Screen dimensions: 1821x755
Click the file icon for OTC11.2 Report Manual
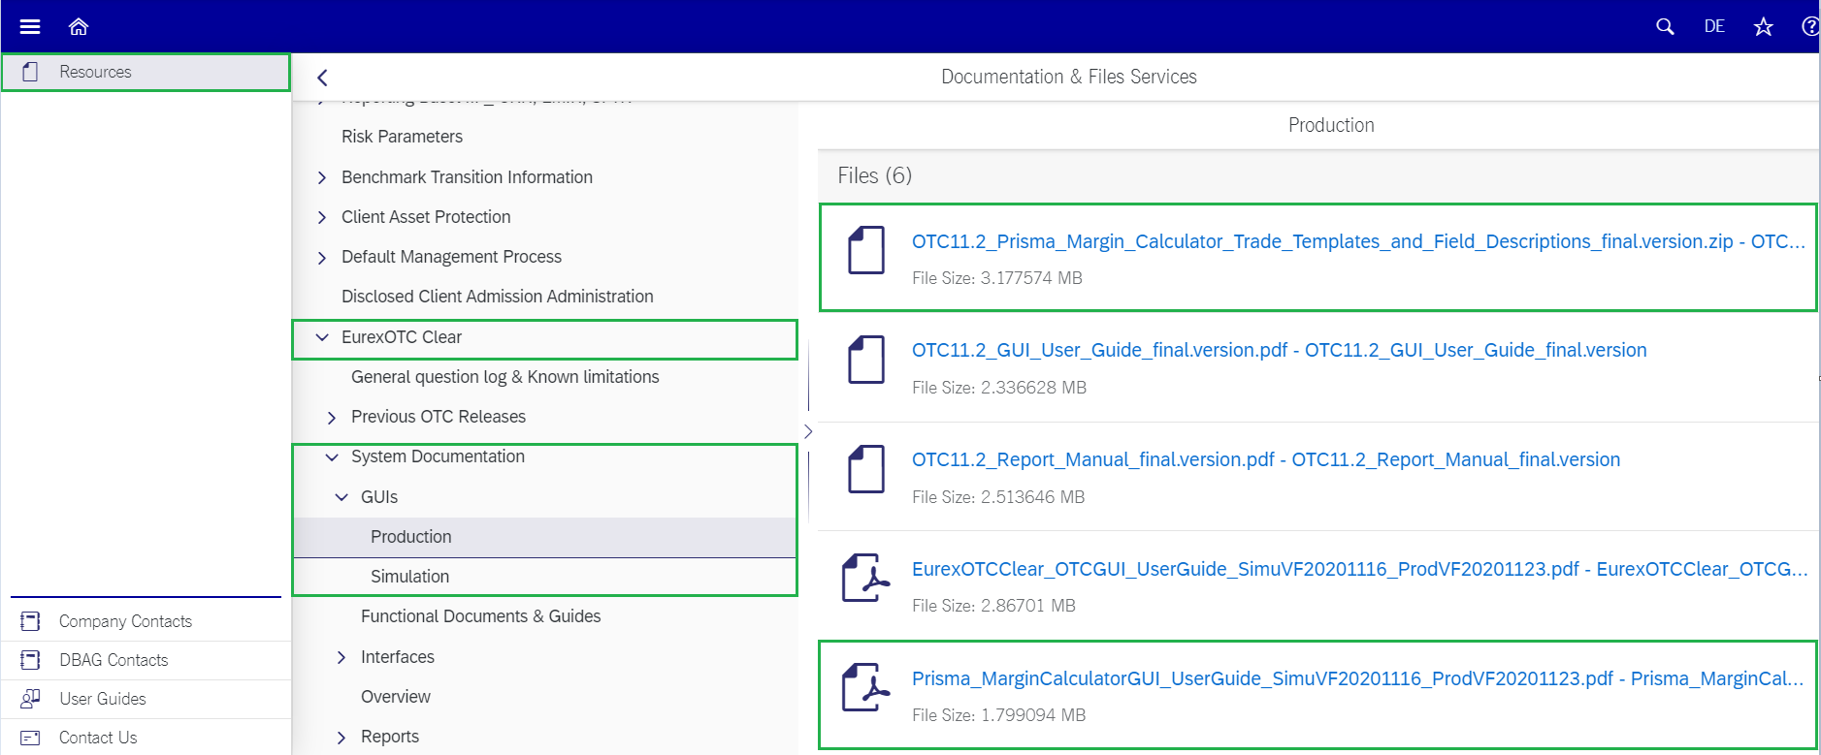point(865,469)
